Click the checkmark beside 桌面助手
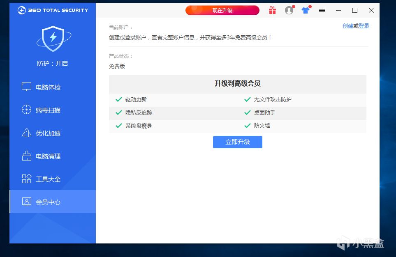 click(248, 112)
